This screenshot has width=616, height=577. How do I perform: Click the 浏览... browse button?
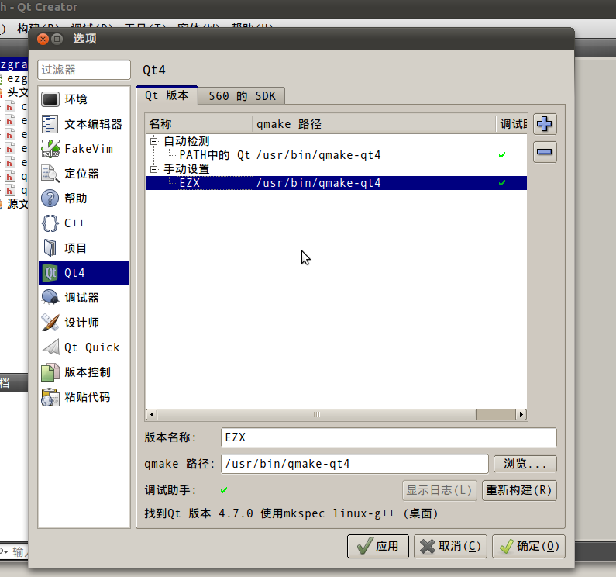[x=525, y=464]
